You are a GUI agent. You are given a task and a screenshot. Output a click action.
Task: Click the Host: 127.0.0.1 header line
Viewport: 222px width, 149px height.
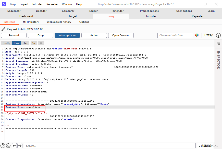[x=17, y=52]
